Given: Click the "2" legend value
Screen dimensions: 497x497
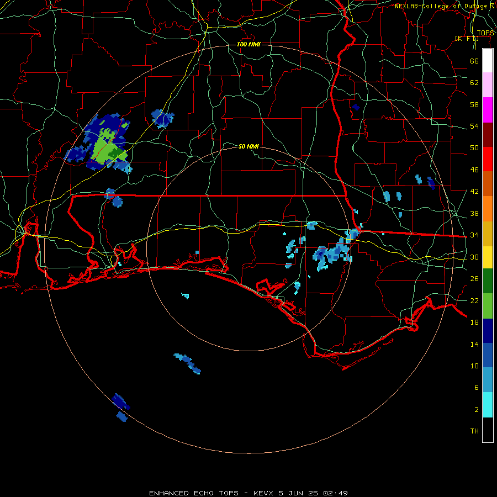Looking at the screenshot, I should point(477,410).
